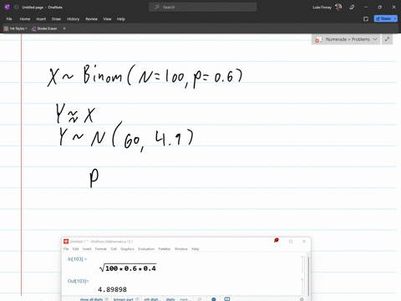This screenshot has height=301, width=401.
Task: Switch to the Insert tab in OneNote
Action: pyautogui.click(x=41, y=19)
